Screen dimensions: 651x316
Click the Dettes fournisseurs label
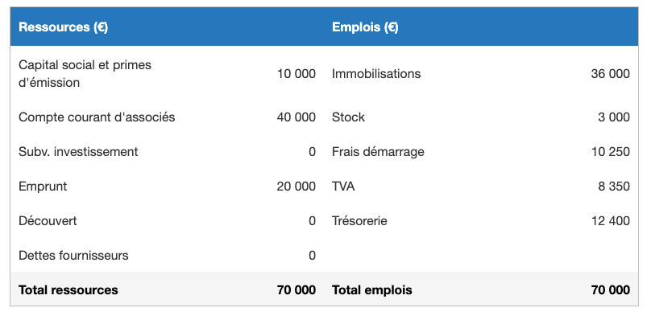pyautogui.click(x=73, y=256)
